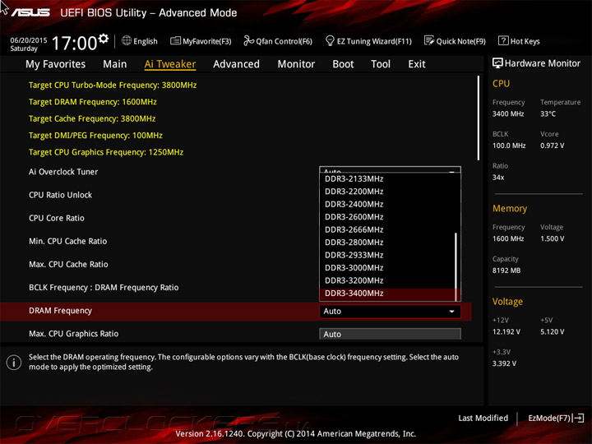Select Ai Overclock Tuner setting

pos(63,172)
